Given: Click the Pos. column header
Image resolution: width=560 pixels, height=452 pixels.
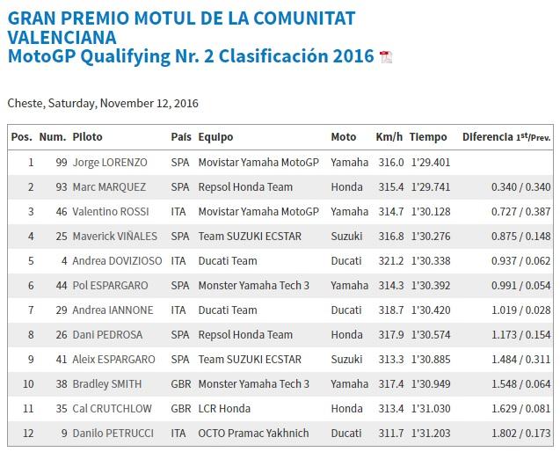Looking at the screenshot, I should (21, 137).
